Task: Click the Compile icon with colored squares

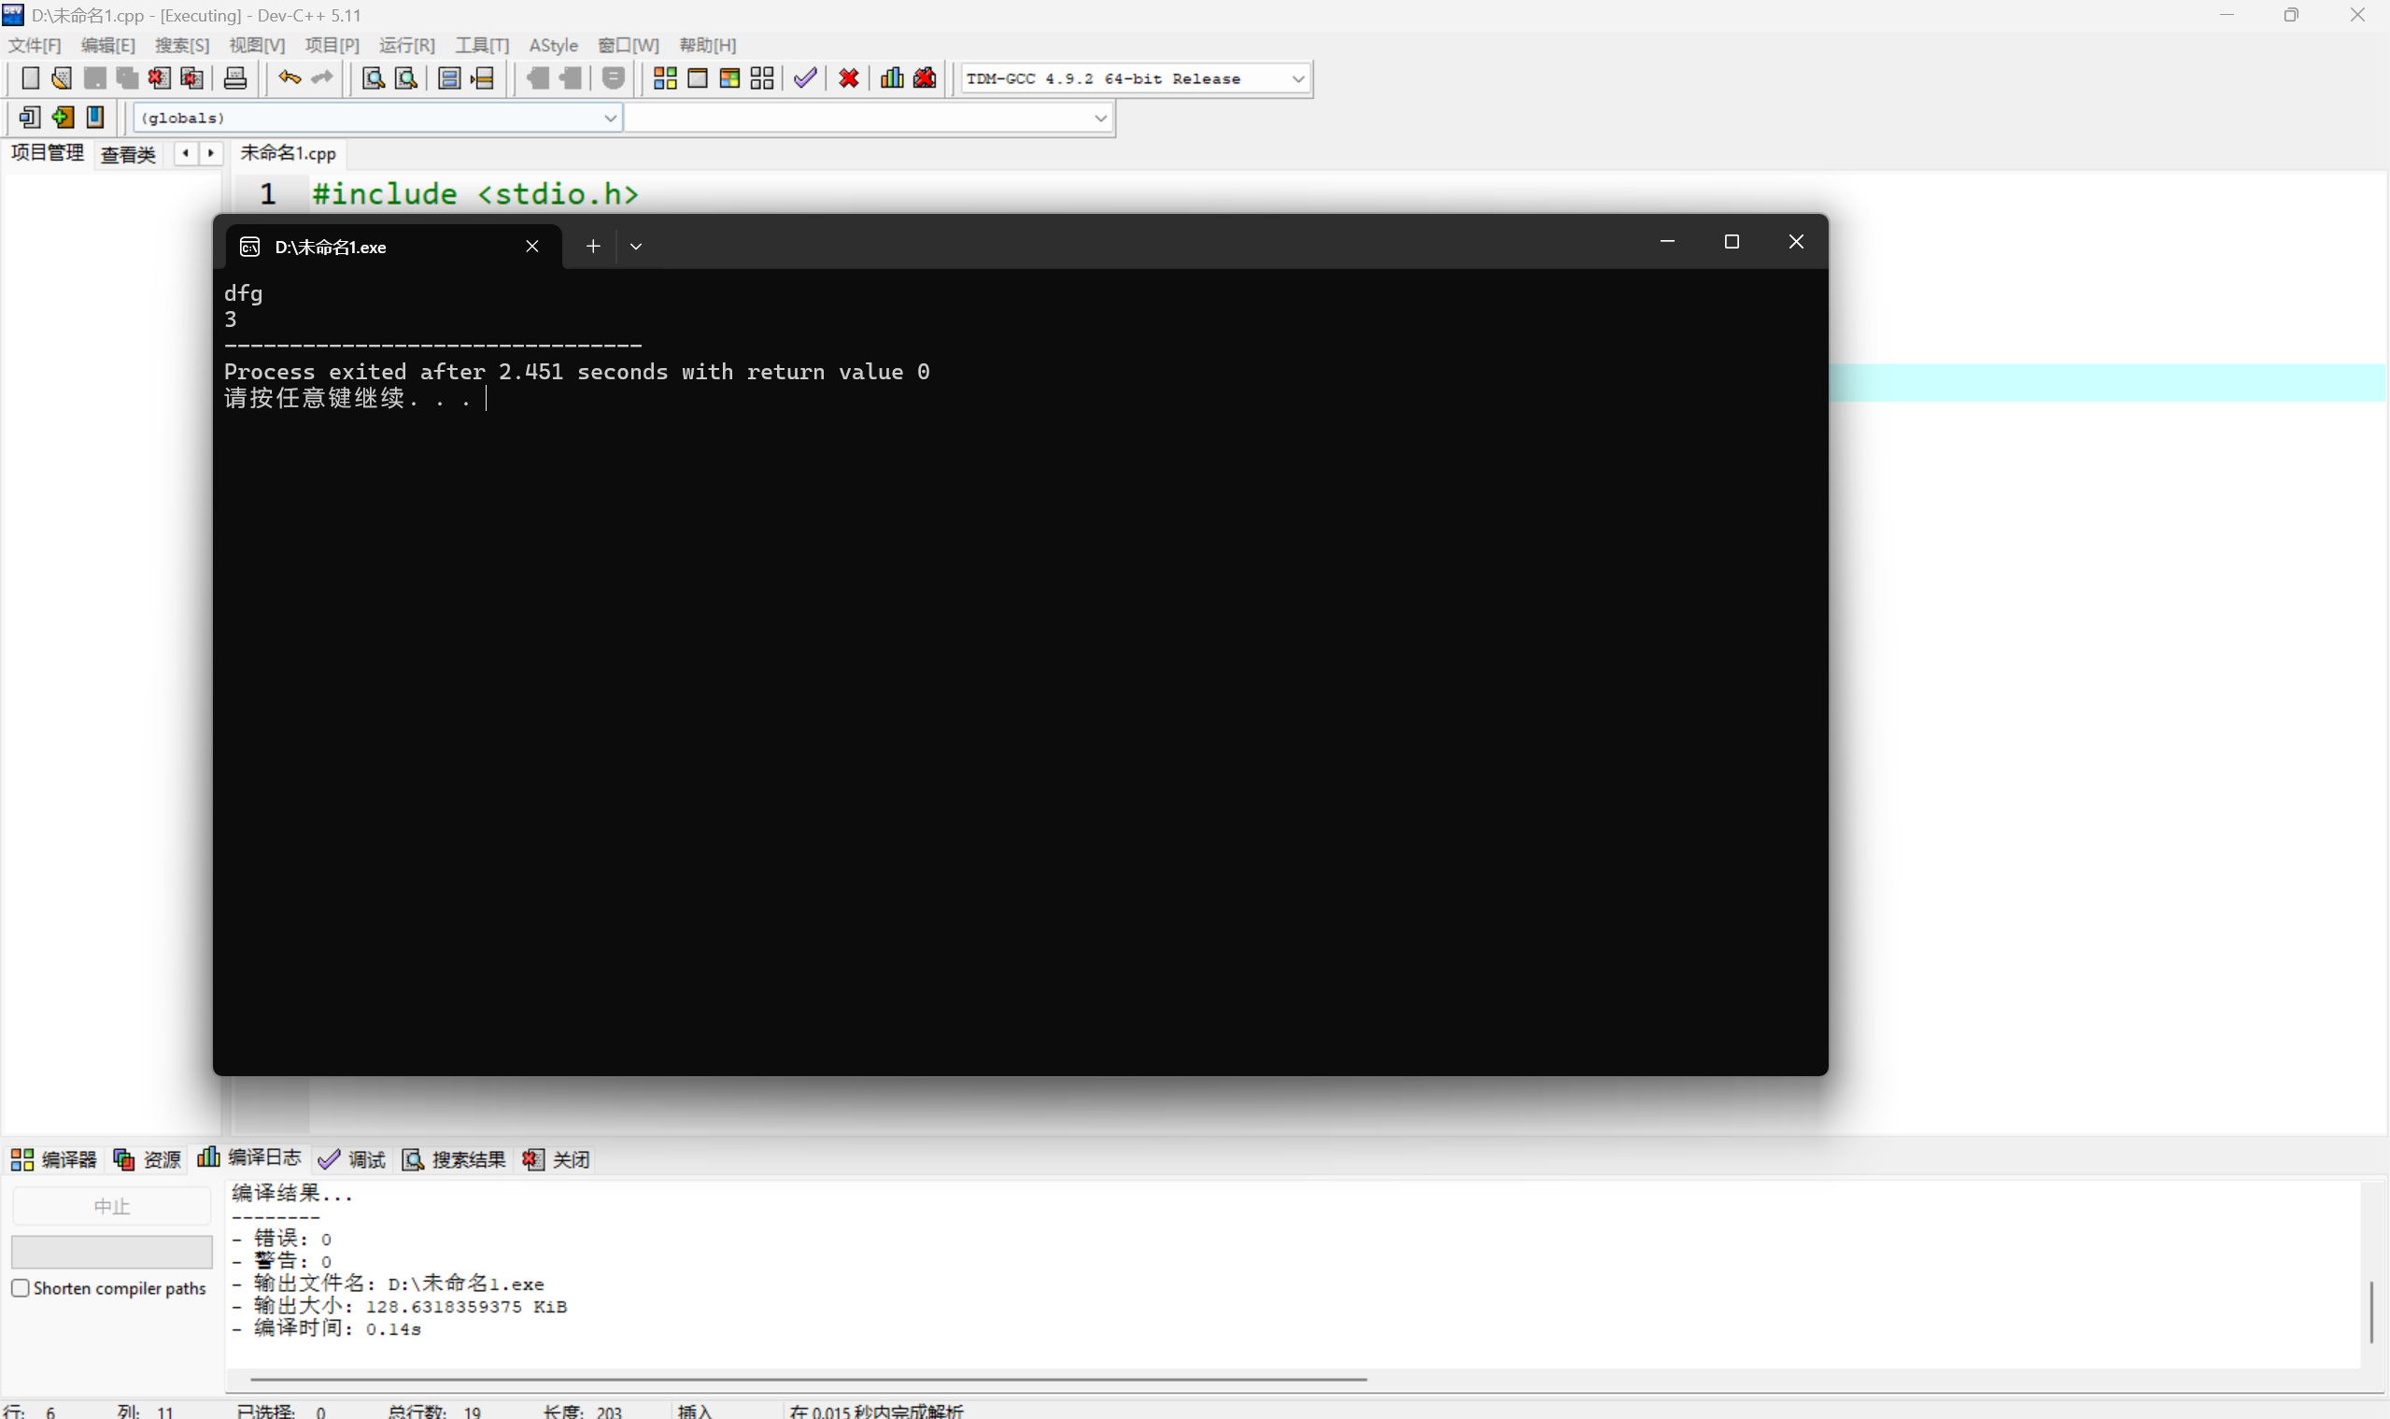Action: 664,78
